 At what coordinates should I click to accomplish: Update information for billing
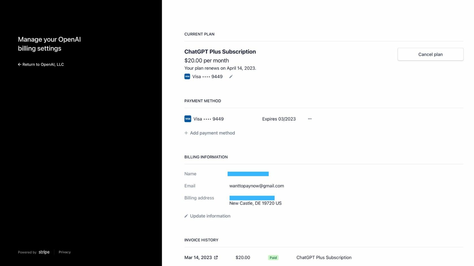click(x=207, y=216)
